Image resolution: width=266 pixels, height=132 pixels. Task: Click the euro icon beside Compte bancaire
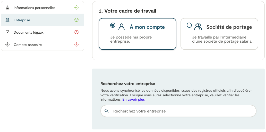coord(7,45)
